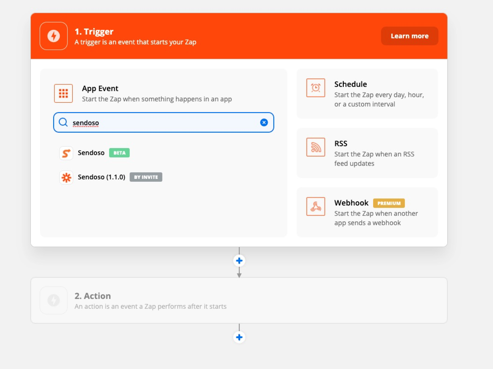Click the Sendoso (1.1.0) app icon
The image size is (493, 369).
[x=66, y=177]
